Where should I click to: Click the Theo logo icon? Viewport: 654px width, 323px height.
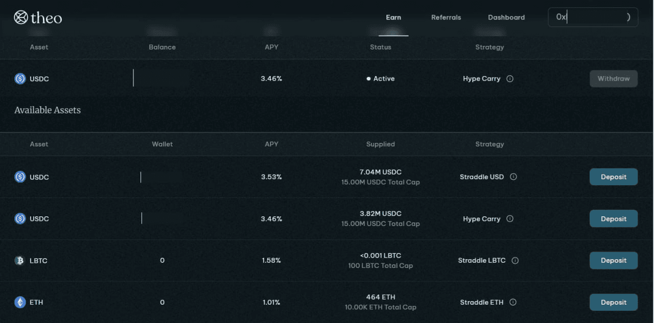click(x=20, y=17)
